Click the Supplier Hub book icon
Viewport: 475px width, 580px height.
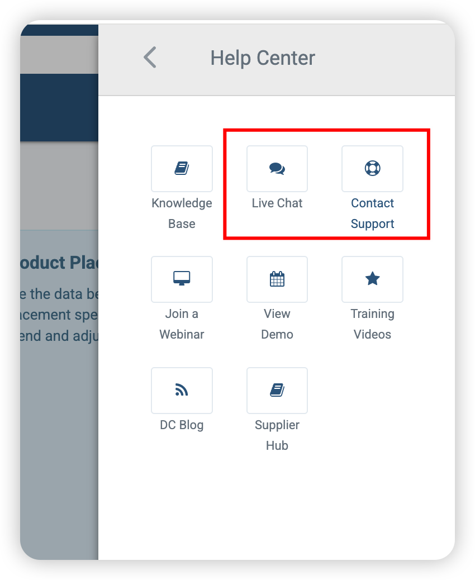pyautogui.click(x=277, y=390)
